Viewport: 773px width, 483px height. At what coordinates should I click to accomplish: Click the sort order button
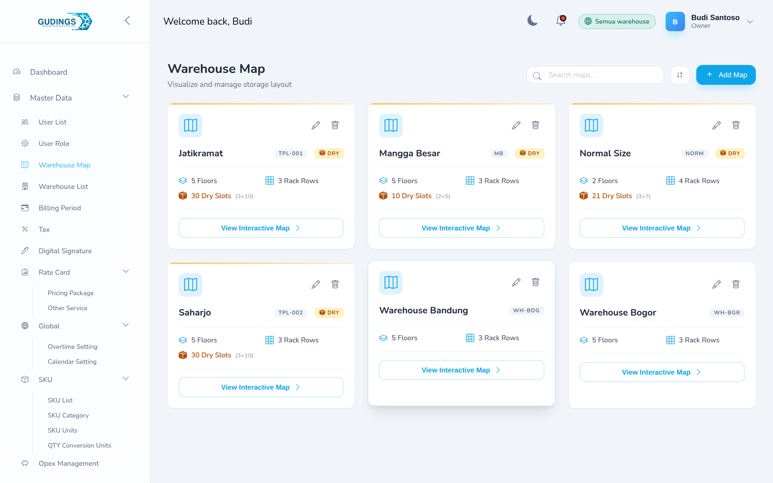pos(680,75)
